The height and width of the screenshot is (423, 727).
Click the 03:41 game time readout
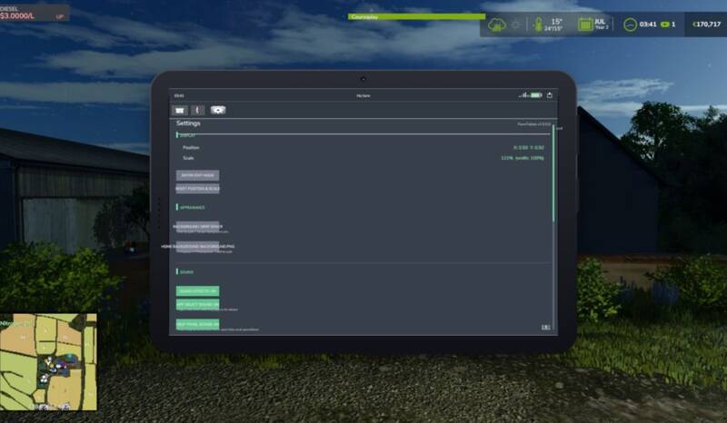coord(648,25)
